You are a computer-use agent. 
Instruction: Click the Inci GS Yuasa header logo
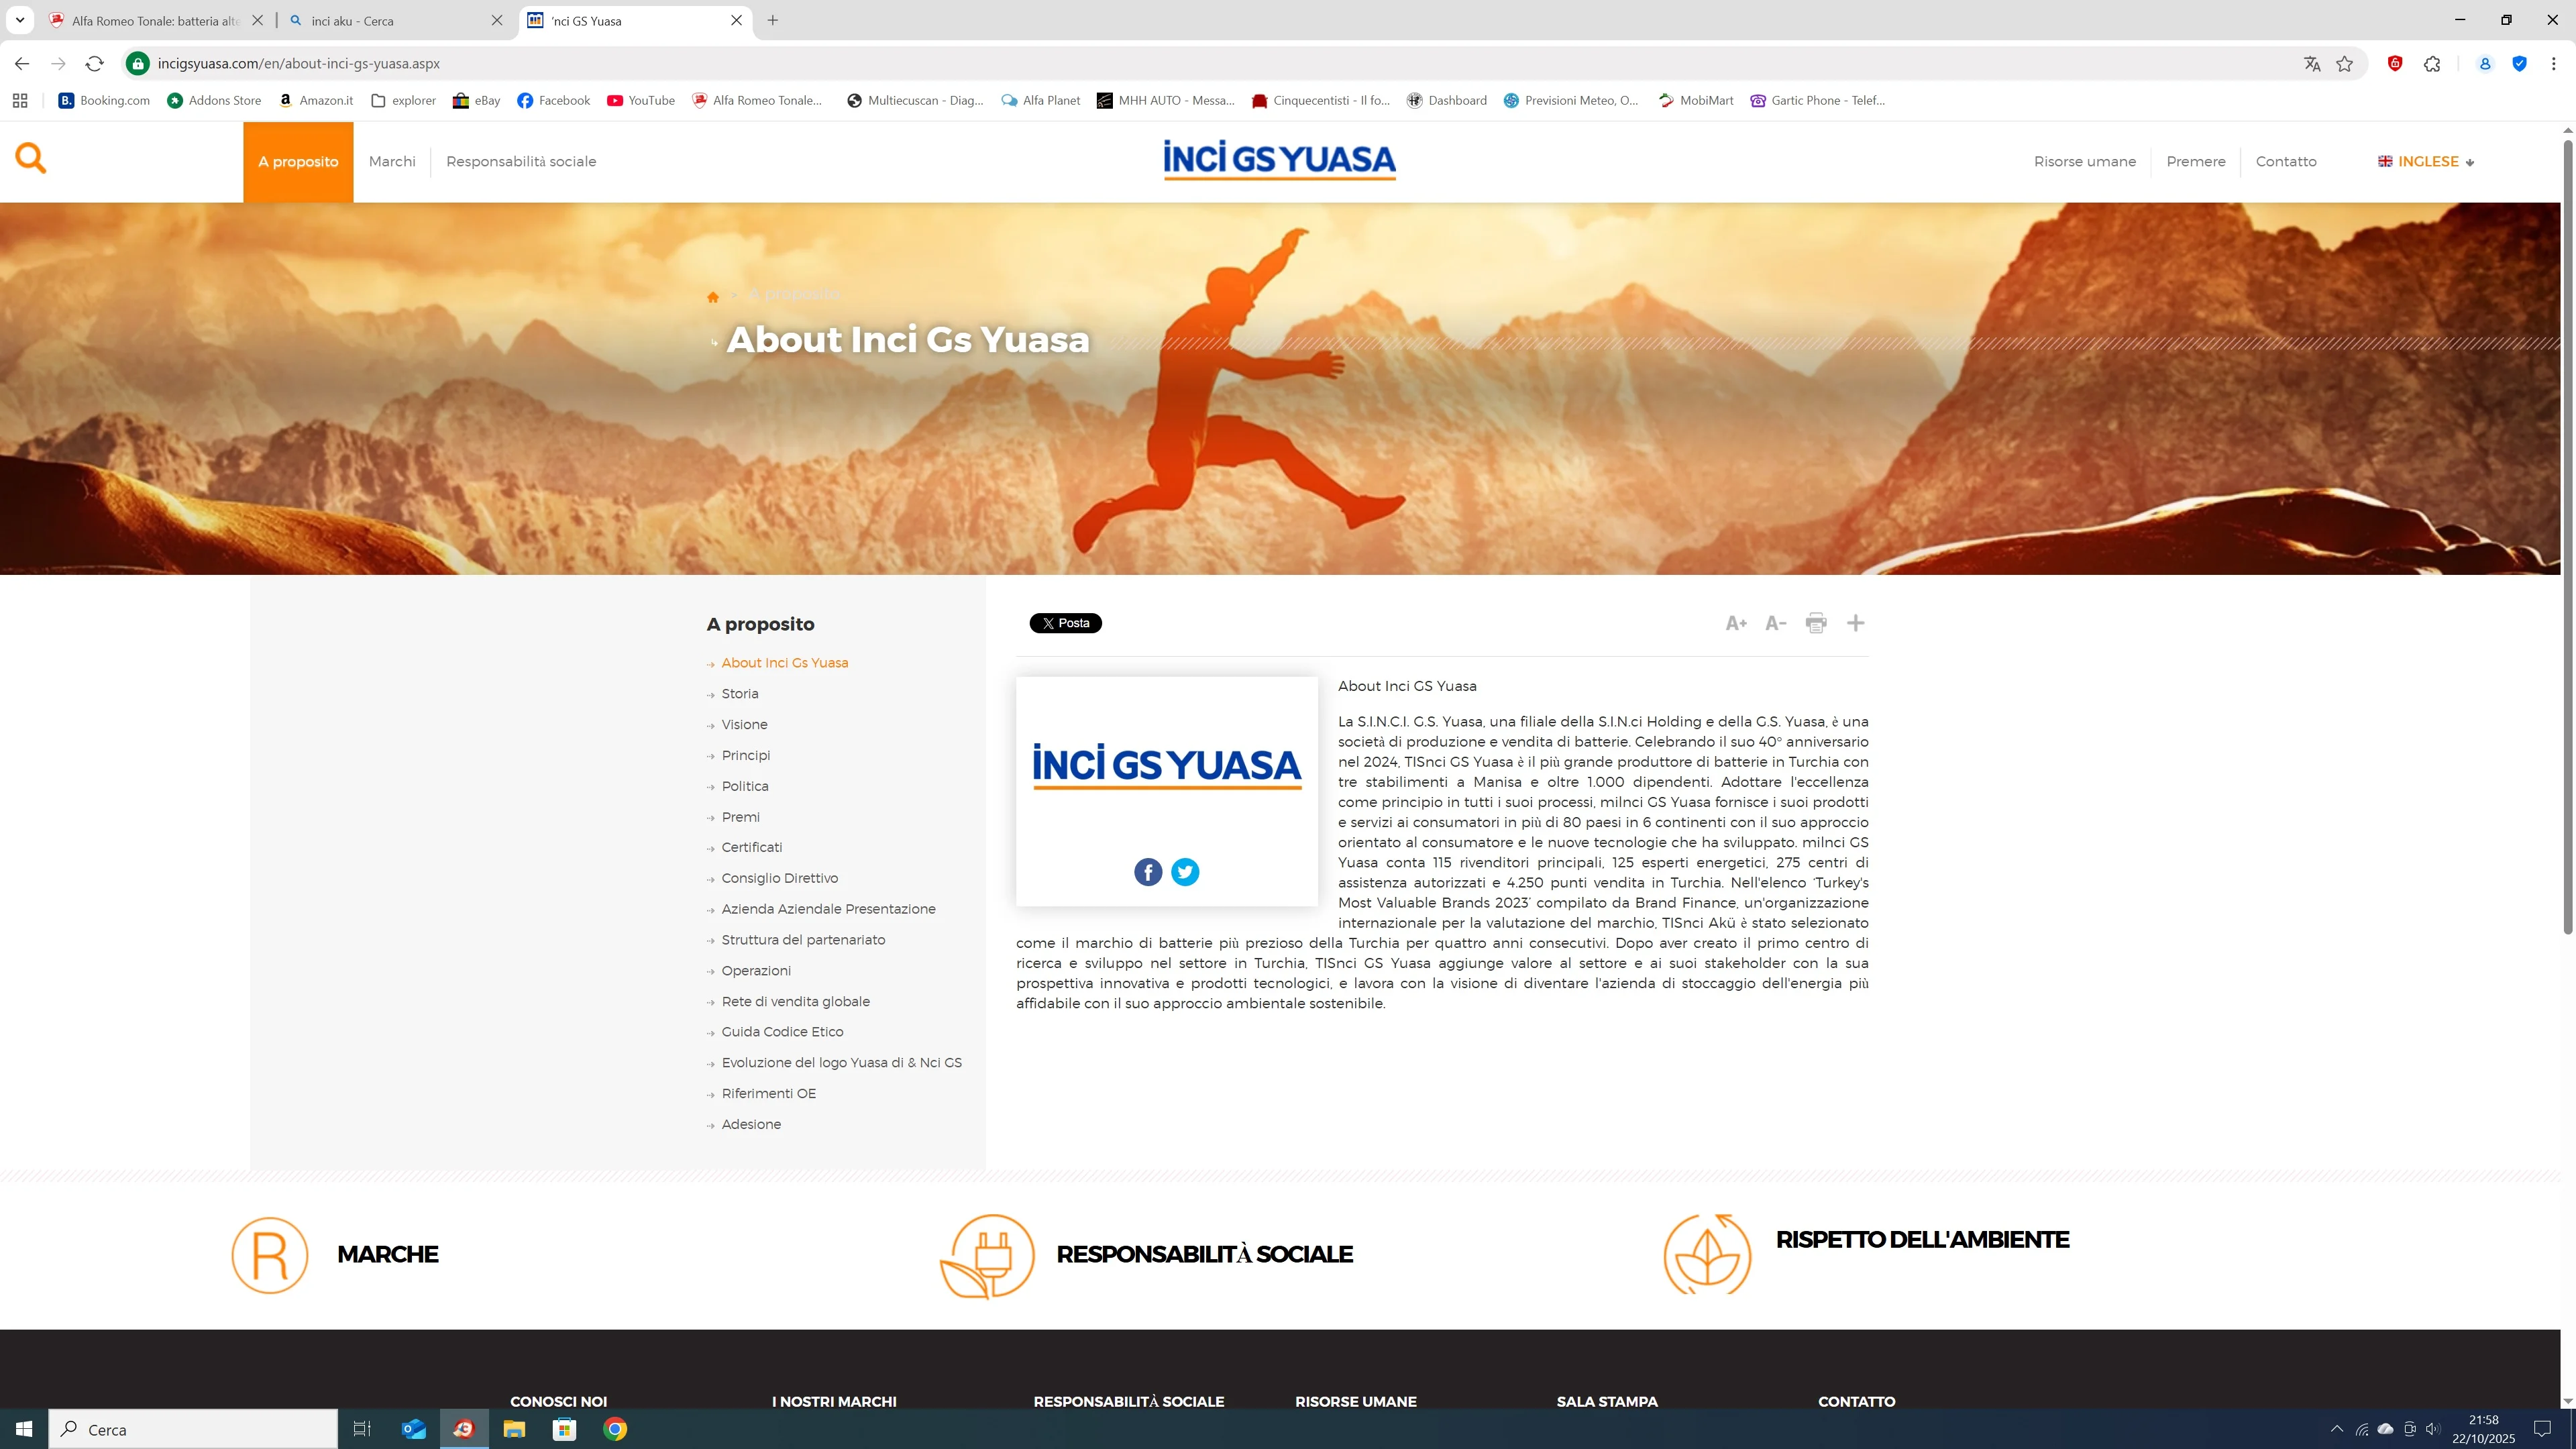click(1280, 160)
